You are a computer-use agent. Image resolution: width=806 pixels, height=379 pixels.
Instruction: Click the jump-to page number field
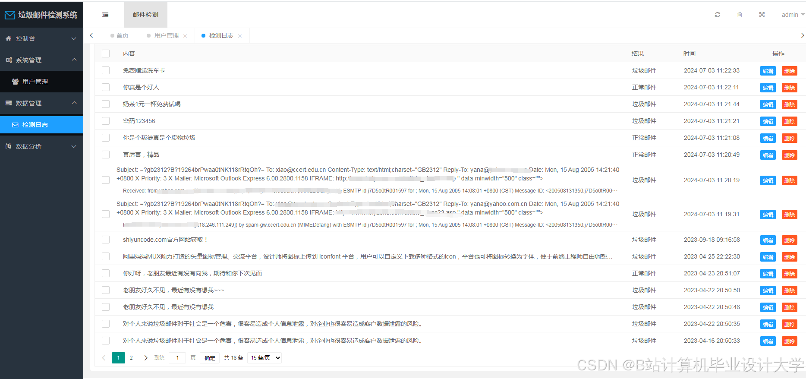pos(177,358)
